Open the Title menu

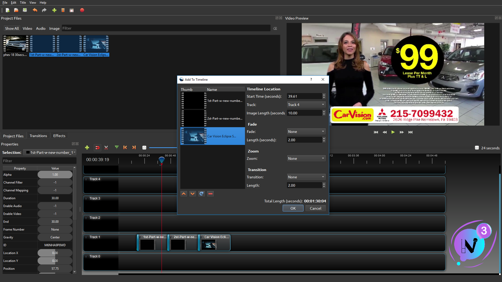click(23, 3)
